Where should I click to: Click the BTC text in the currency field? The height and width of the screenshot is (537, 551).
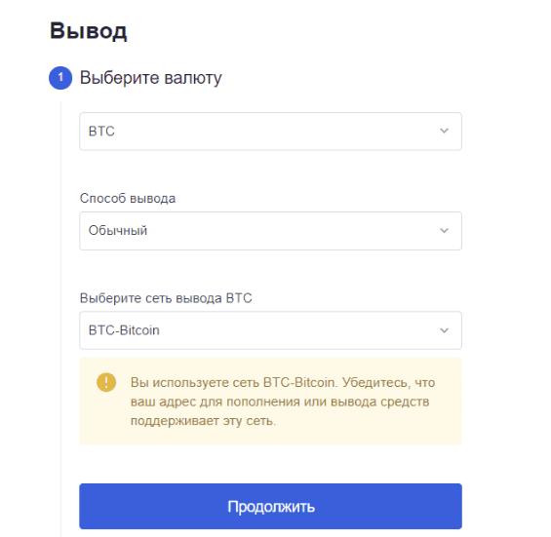coord(101,132)
